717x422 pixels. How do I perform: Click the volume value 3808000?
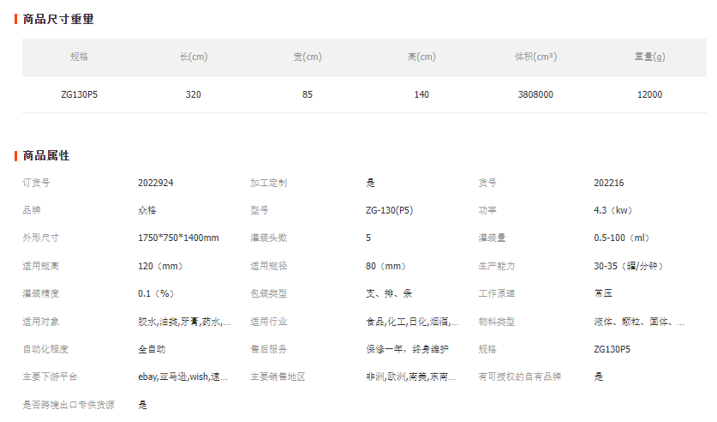pyautogui.click(x=535, y=94)
